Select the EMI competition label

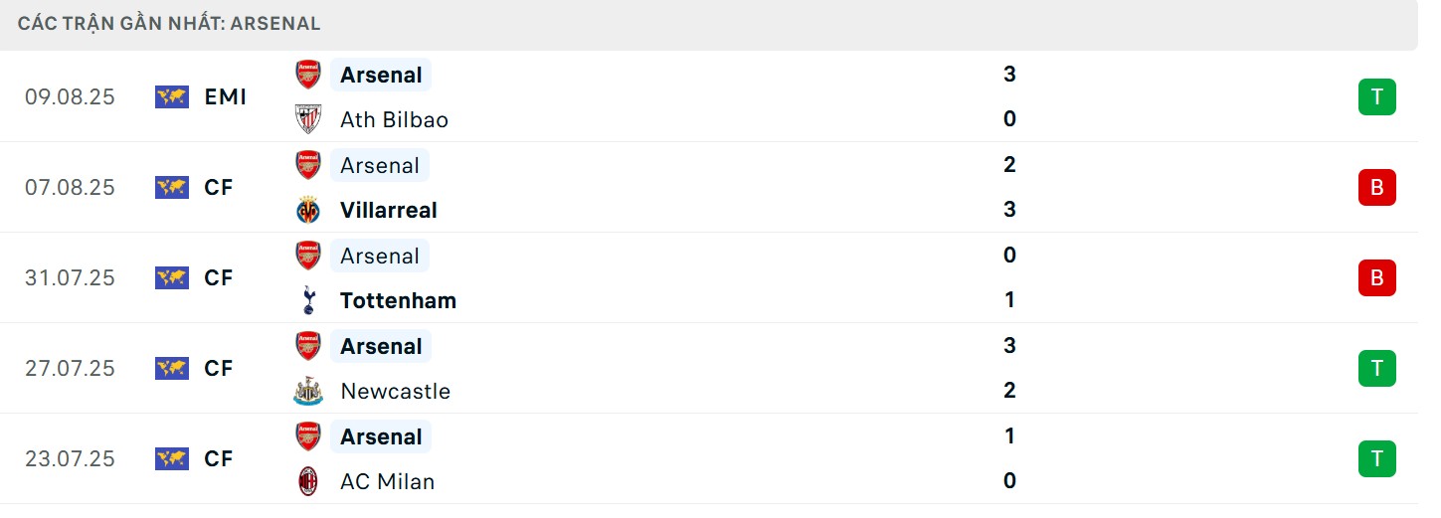click(x=226, y=96)
